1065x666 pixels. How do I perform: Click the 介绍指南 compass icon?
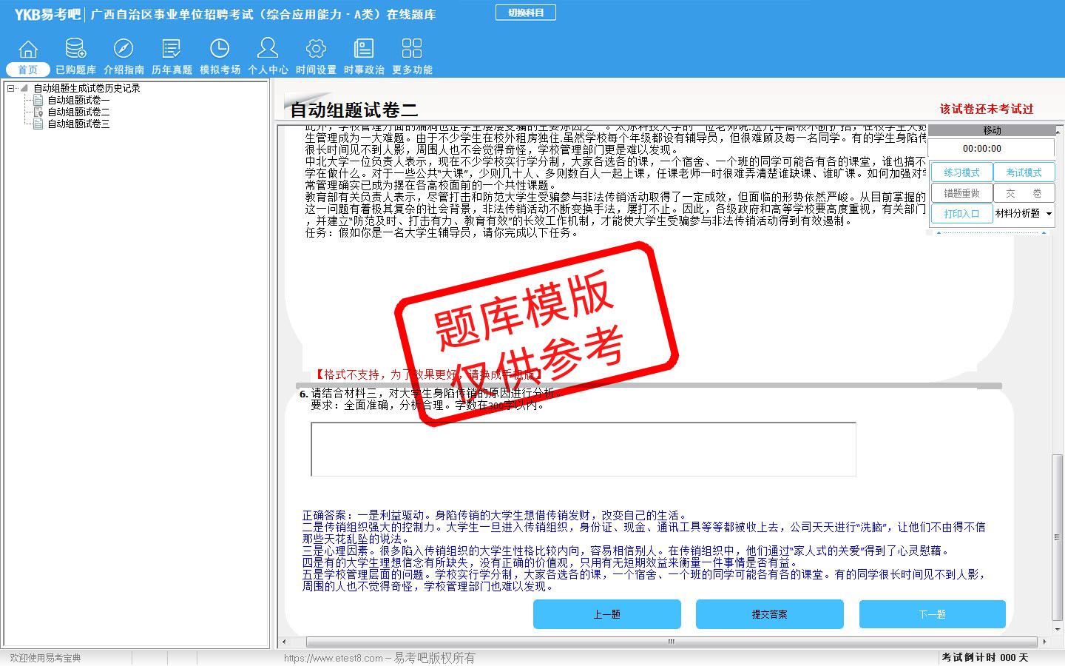pyautogui.click(x=124, y=49)
